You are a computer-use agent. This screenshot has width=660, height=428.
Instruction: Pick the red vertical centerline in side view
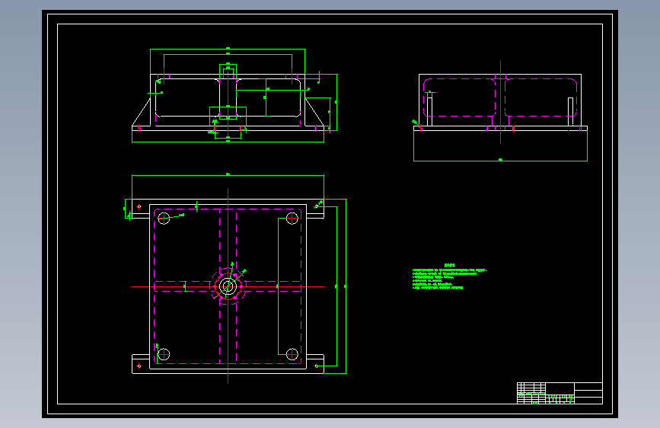[500, 102]
